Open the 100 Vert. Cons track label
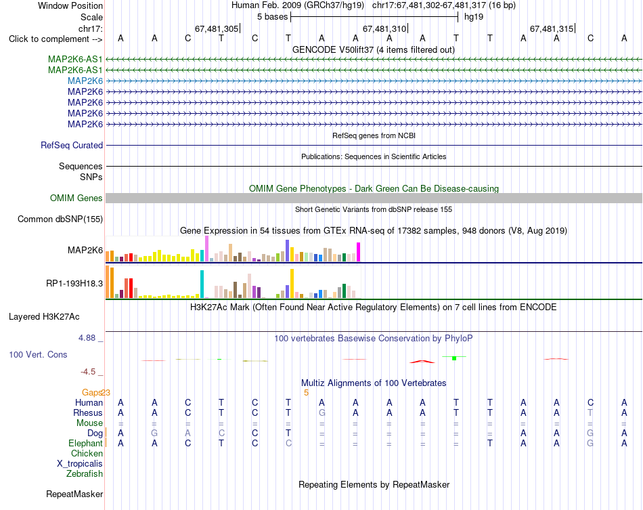This screenshot has width=643, height=510. (38, 354)
